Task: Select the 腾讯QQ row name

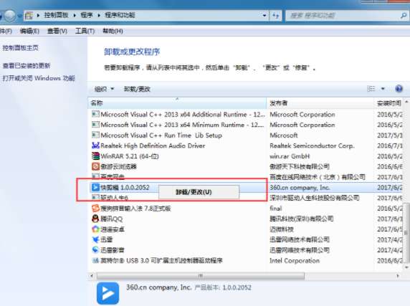Action: click(112, 219)
